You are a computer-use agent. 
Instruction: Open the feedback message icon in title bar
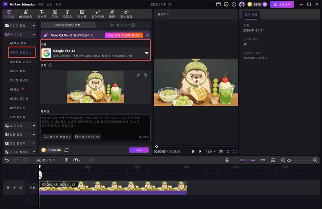click(x=226, y=4)
